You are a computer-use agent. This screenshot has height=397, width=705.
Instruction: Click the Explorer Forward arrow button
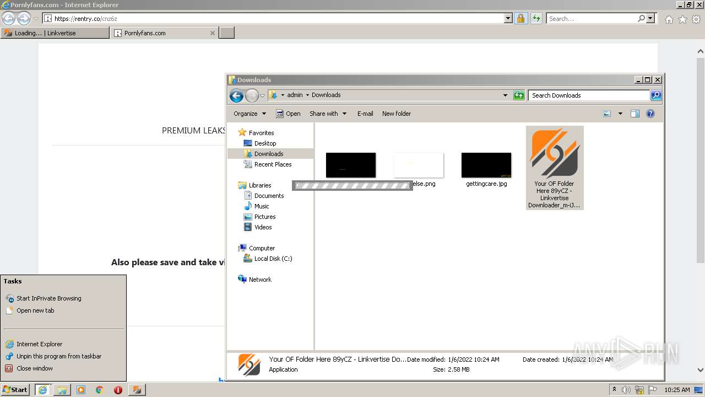(x=252, y=95)
